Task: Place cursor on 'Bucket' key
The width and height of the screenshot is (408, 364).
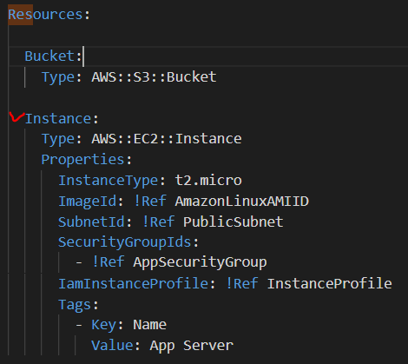Action: click(49, 56)
